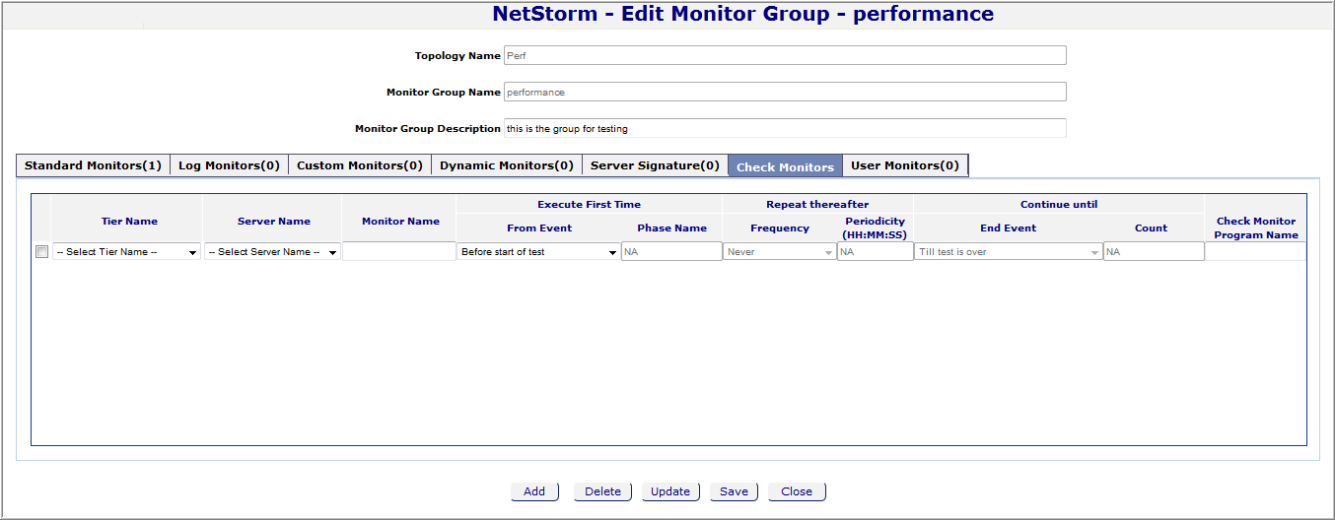Screen dimensions: 1335x520
Task: Focus the Topology Name field
Action: click(x=785, y=55)
